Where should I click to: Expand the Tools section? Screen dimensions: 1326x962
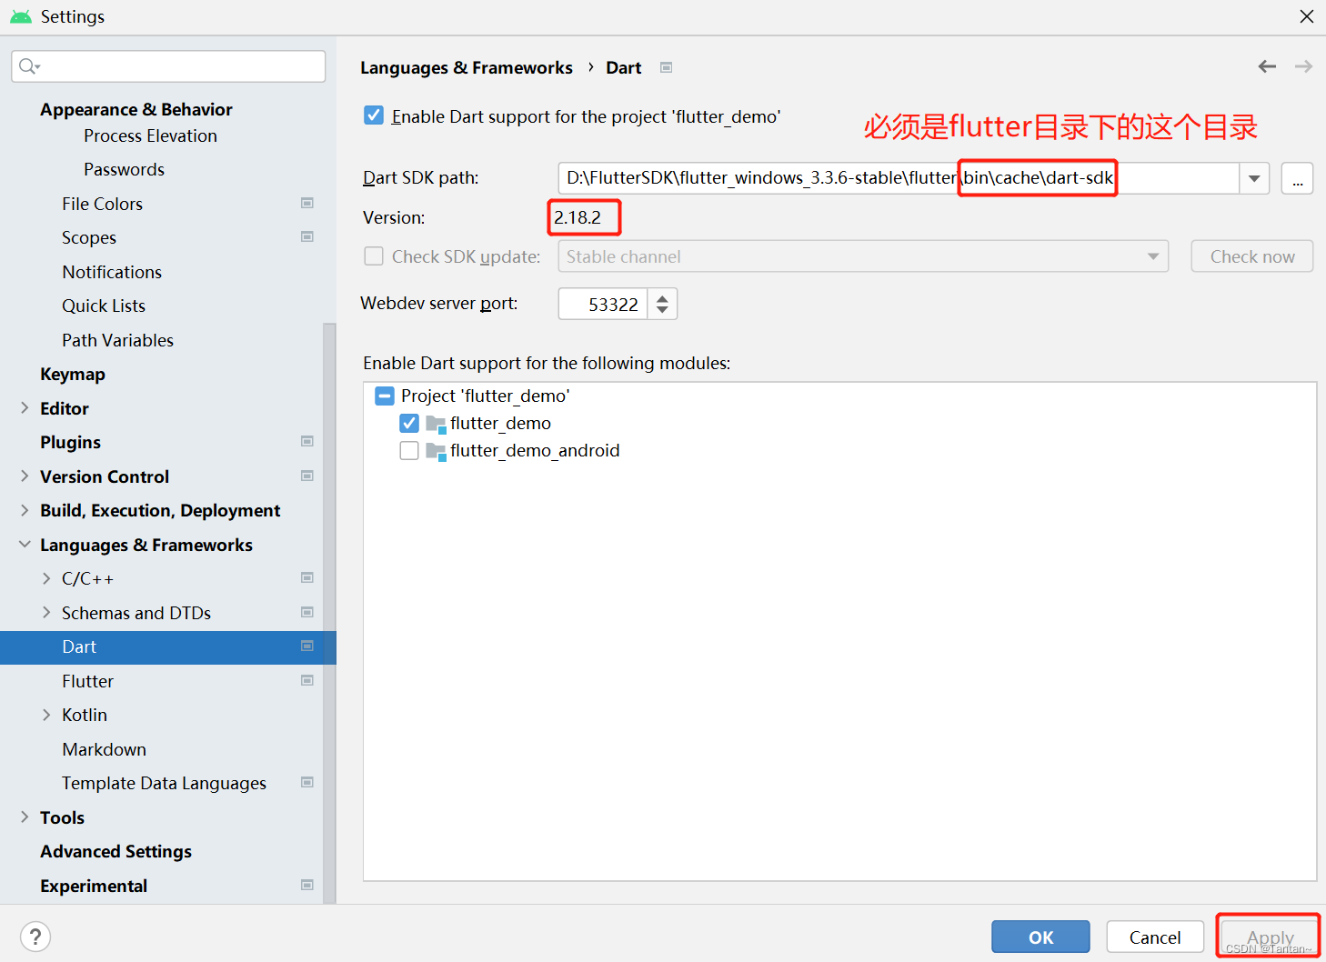(25, 817)
